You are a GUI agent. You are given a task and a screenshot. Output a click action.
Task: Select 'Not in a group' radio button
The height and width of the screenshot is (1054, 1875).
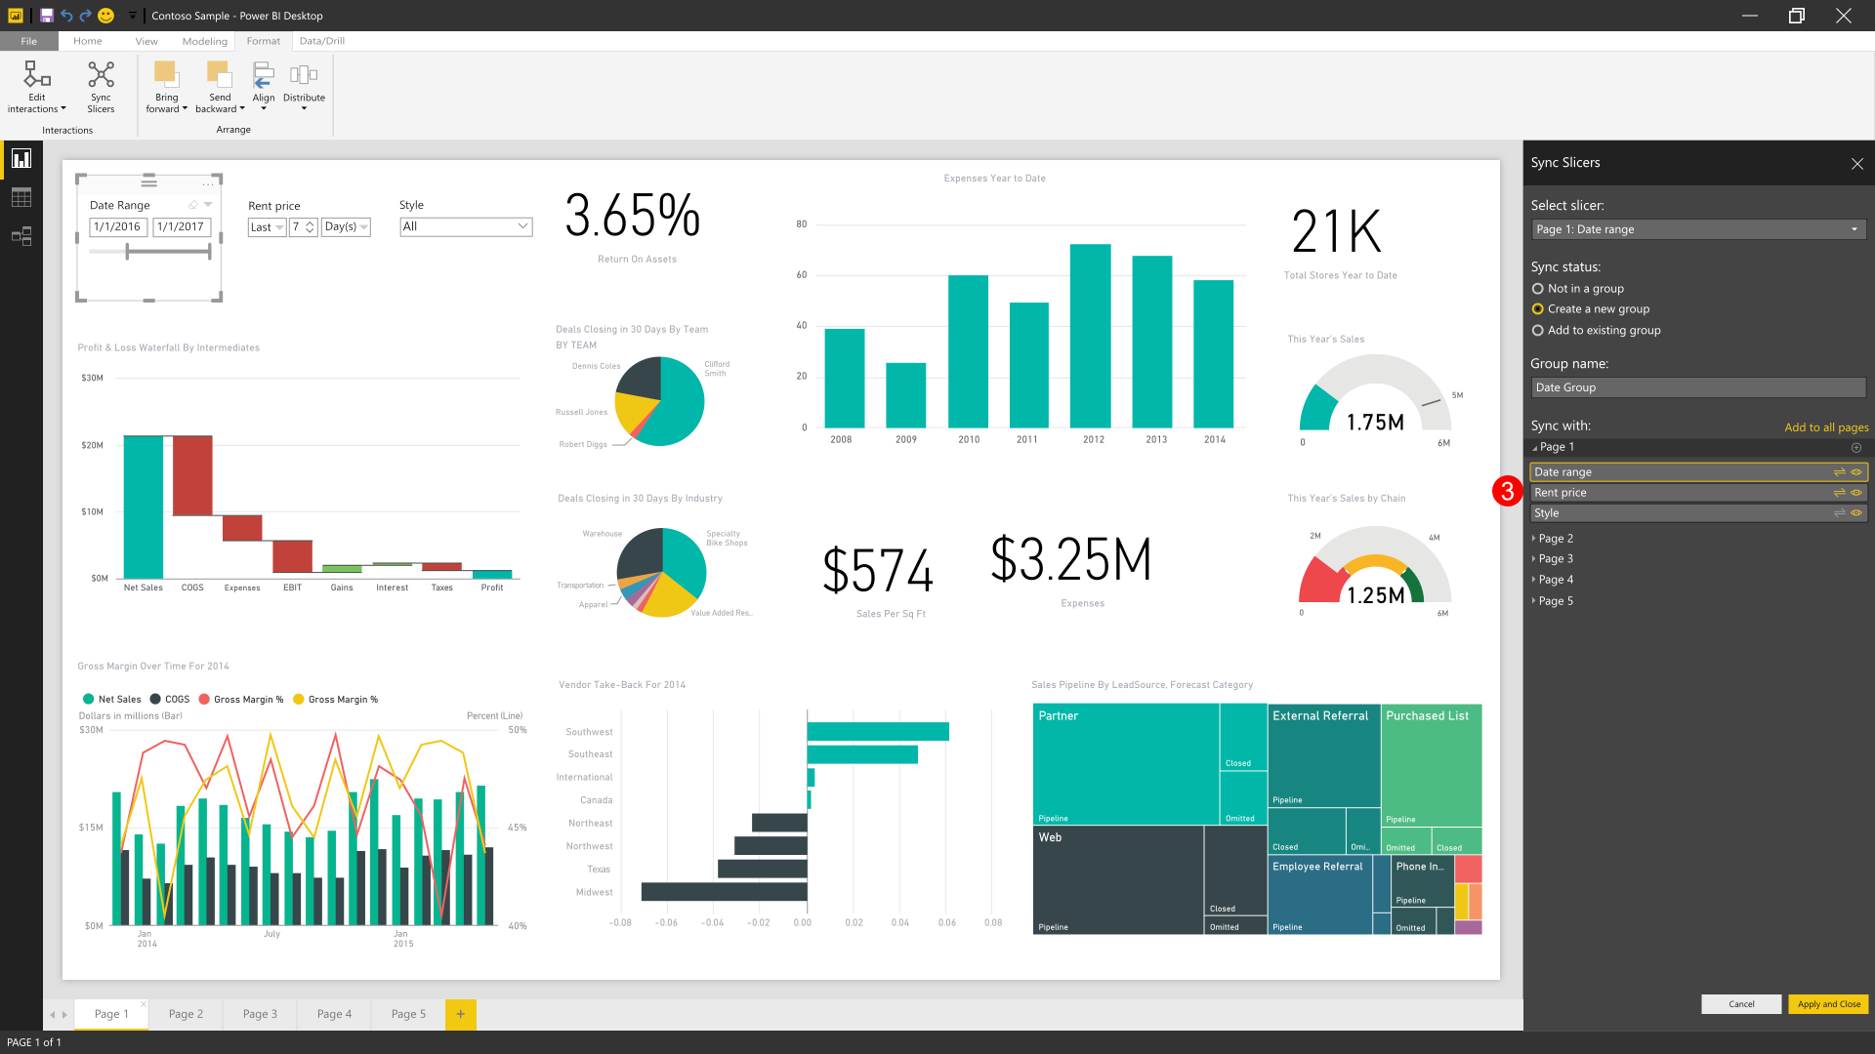click(x=1538, y=289)
